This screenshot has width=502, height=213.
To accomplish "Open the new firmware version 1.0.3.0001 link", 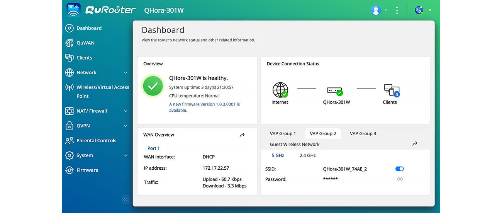I will click(x=204, y=107).
